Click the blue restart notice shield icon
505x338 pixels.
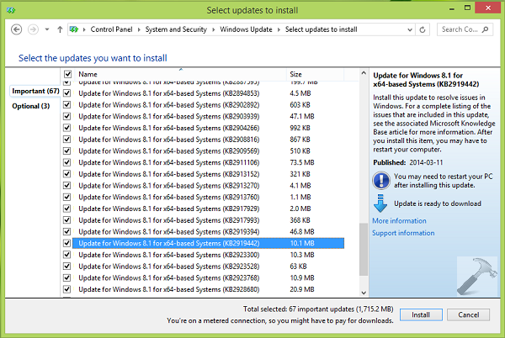coord(381,181)
